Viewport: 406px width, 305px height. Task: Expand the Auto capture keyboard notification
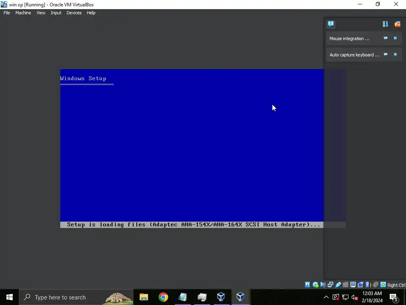pos(354,55)
